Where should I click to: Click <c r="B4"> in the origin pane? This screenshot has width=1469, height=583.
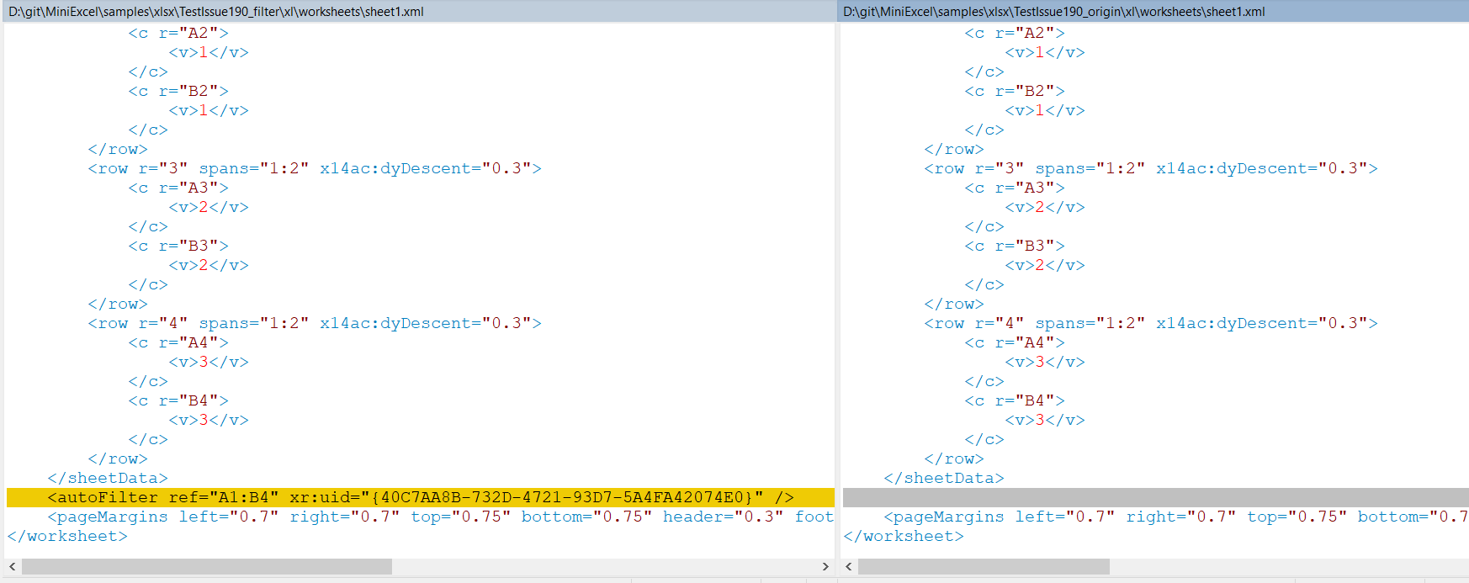pos(1015,400)
